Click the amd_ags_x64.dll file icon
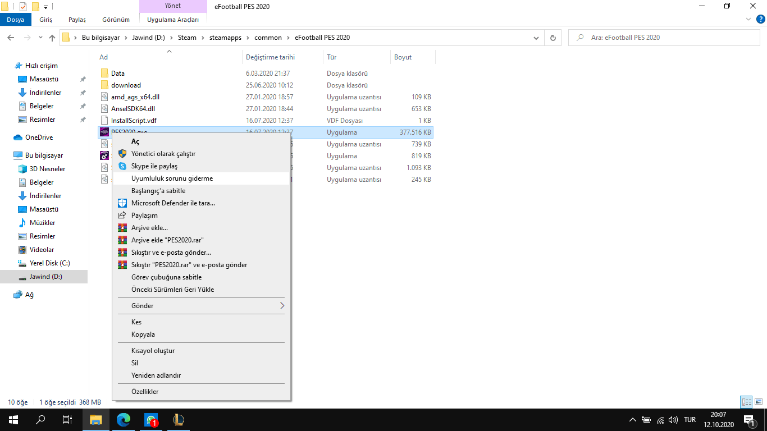This screenshot has height=431, width=767. point(104,97)
